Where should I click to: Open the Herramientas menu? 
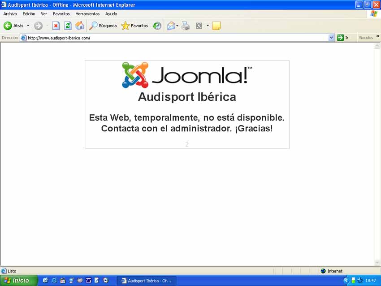coord(87,14)
